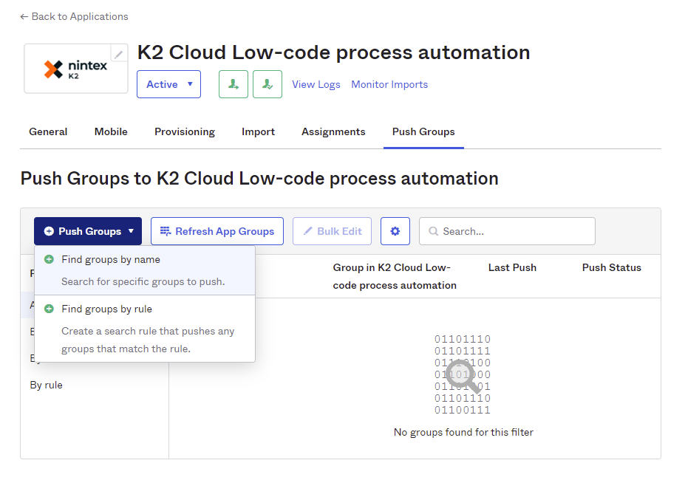Expand the Active status dropdown
The height and width of the screenshot is (480, 685).
coord(168,84)
